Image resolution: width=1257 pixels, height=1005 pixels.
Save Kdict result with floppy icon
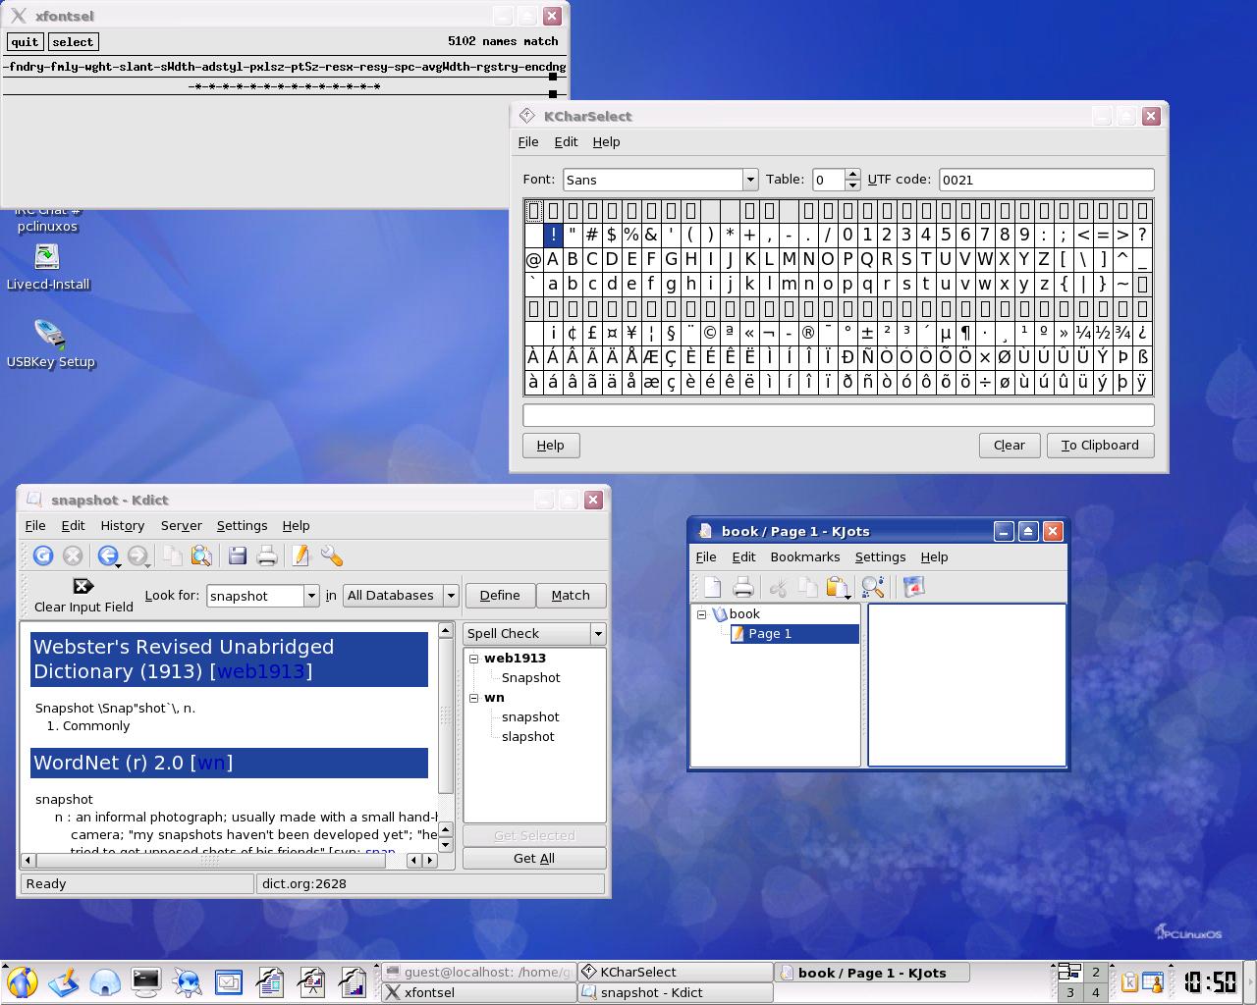(x=237, y=556)
